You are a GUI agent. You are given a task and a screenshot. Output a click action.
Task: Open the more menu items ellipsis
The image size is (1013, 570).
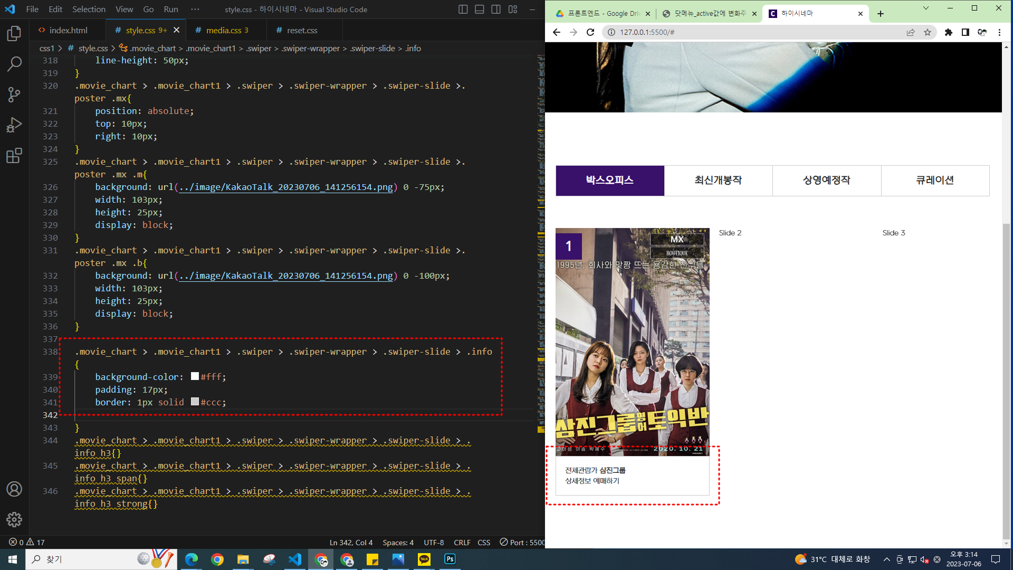tap(195, 9)
